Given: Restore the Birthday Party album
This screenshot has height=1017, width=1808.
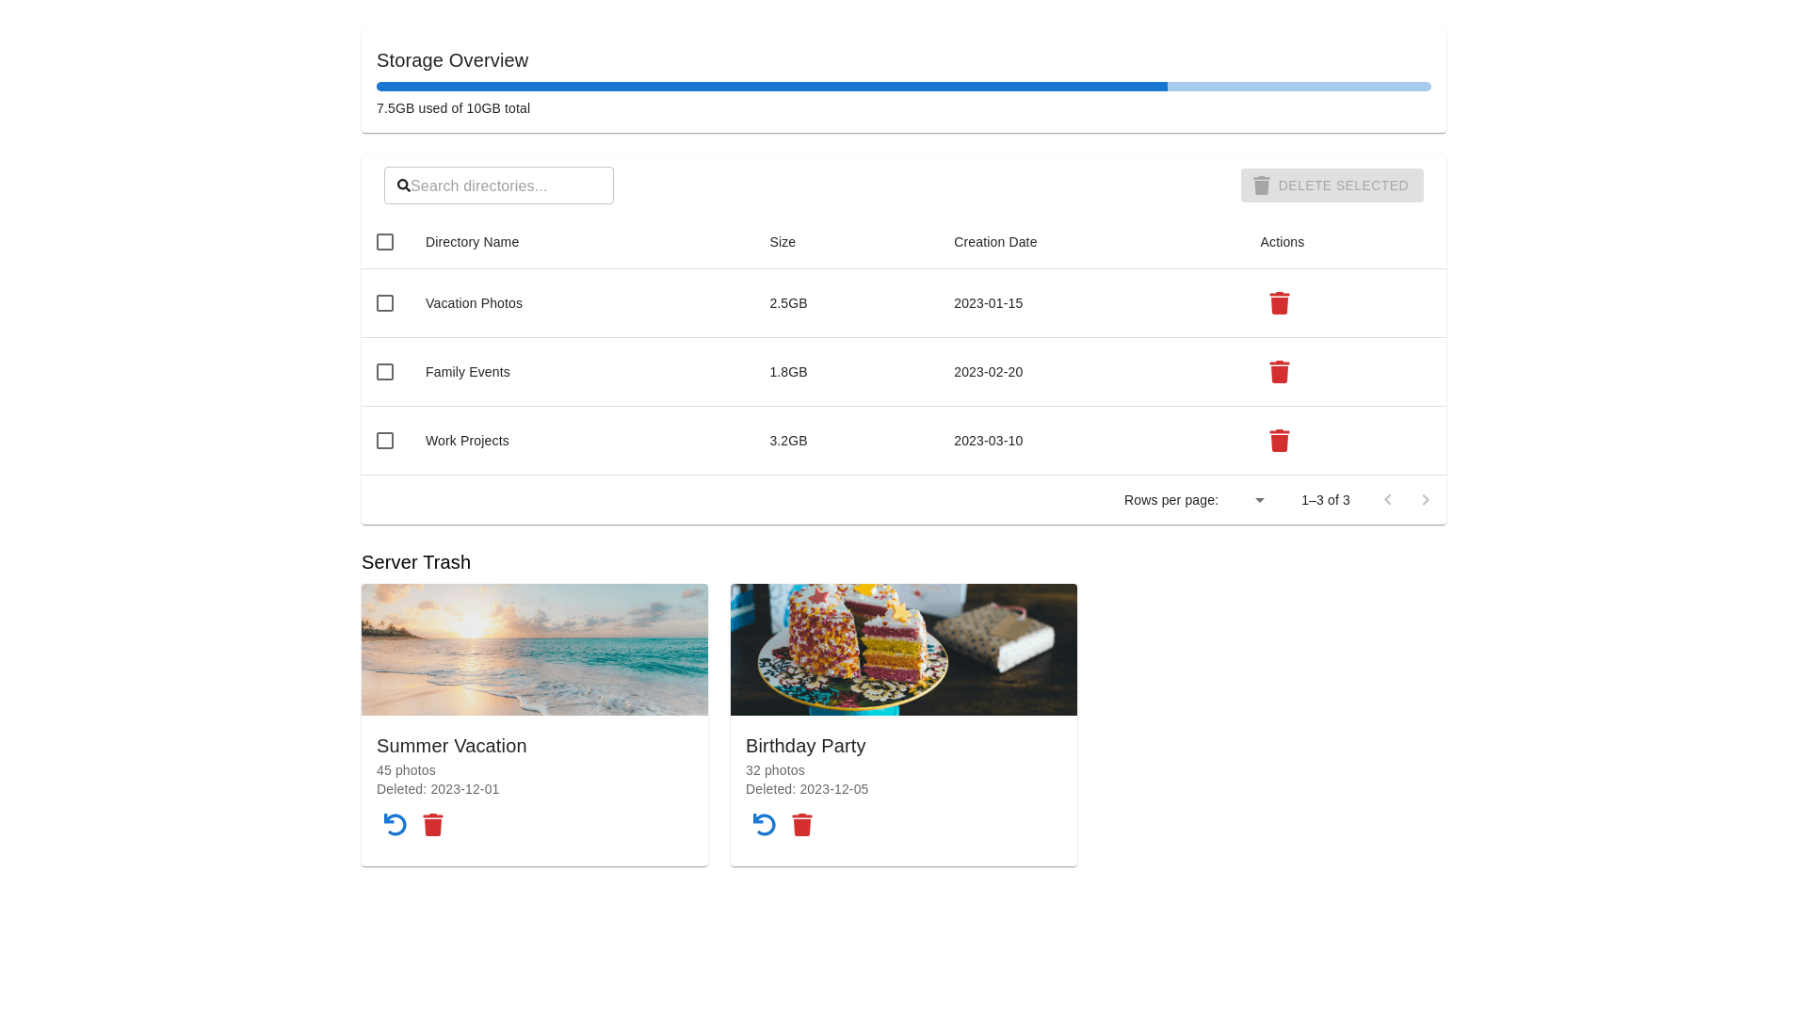Looking at the screenshot, I should click(x=765, y=825).
